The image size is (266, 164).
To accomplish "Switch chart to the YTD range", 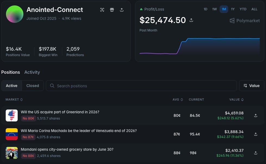I will coord(243,9).
